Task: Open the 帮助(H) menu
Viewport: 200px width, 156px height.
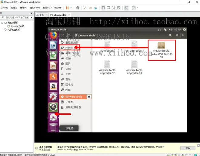Action: (58, 8)
